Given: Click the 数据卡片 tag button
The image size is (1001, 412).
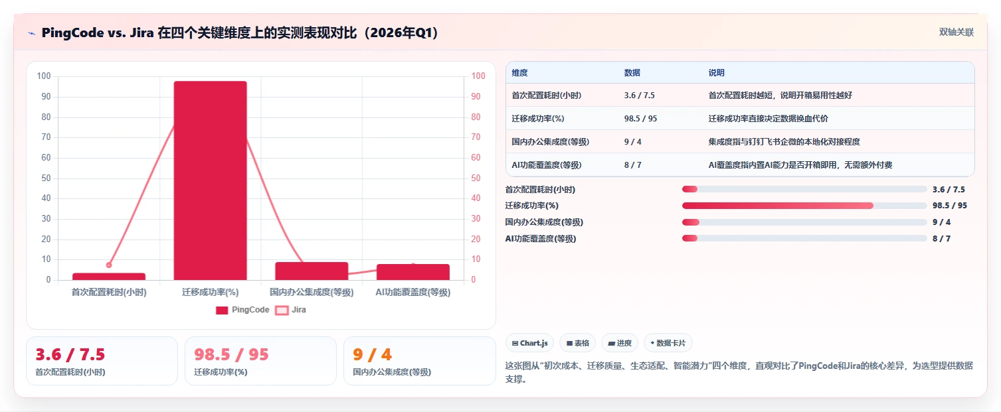Looking at the screenshot, I should click(668, 343).
